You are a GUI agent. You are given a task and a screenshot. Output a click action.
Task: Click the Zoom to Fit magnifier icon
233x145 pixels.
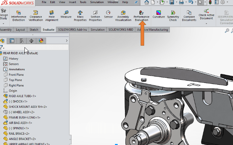click(x=227, y=31)
